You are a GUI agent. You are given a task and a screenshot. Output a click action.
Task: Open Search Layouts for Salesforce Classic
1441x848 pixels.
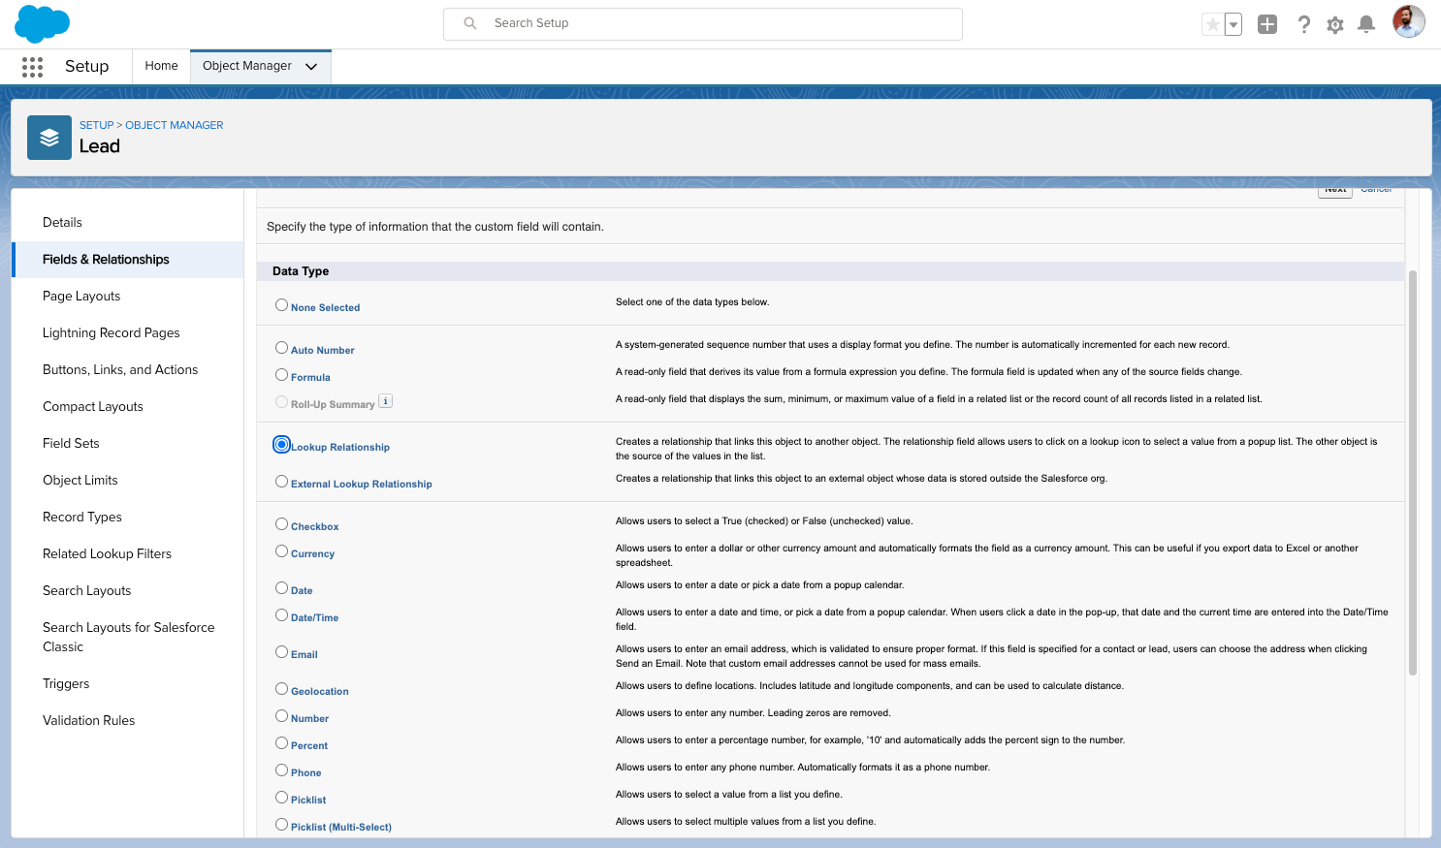coord(128,638)
